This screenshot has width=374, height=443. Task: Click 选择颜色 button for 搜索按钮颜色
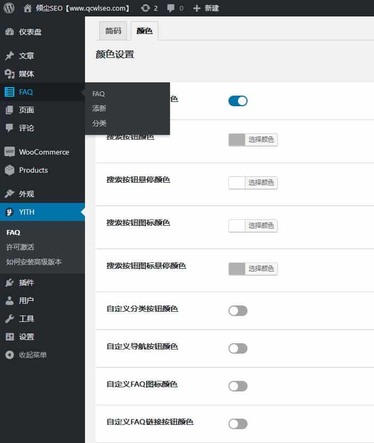[x=261, y=140]
